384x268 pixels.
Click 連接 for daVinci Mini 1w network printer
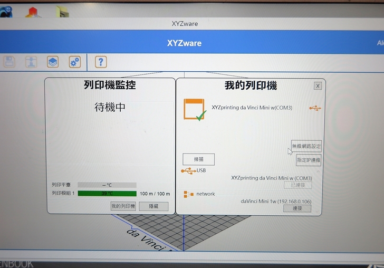pyautogui.click(x=297, y=208)
